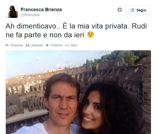This screenshot has height=134, width=158.
Task: Mark tweet as Preferito
Action: pos(56,45)
